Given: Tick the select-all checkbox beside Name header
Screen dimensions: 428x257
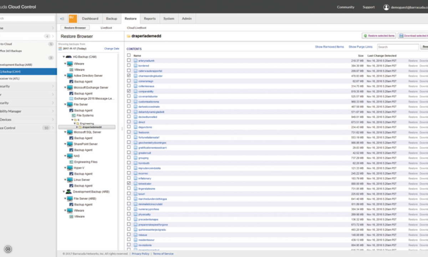Looking at the screenshot, I should click(129, 55).
